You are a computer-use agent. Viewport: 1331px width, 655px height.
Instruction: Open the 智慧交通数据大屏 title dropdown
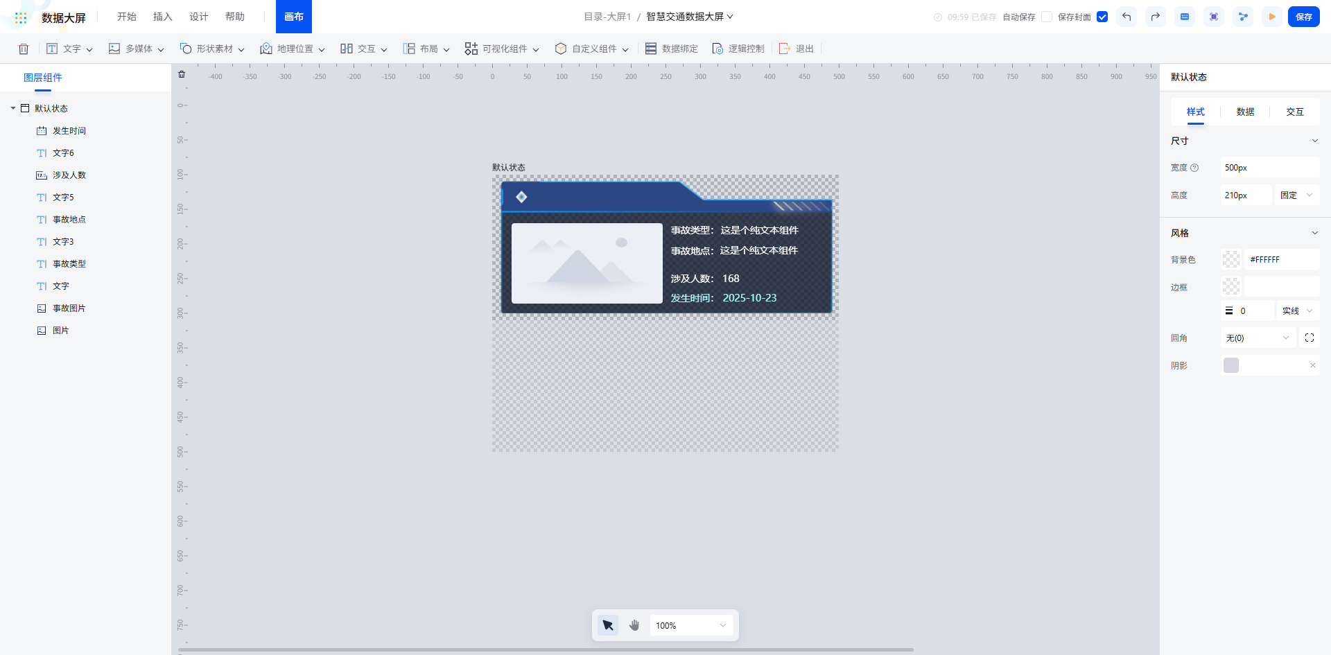[x=690, y=17]
